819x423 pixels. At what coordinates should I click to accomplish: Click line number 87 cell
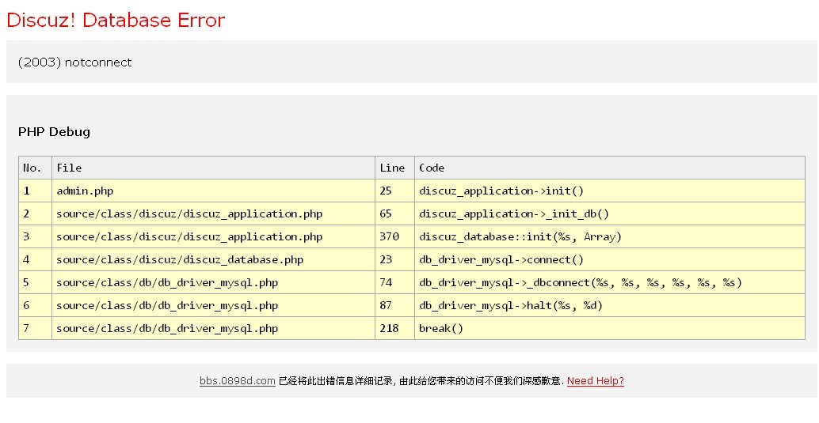coord(395,306)
